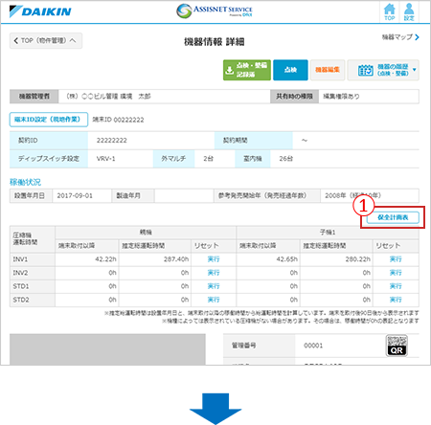
Task: Run reset 実行 for 子機1 INV2
Action: 396,273
